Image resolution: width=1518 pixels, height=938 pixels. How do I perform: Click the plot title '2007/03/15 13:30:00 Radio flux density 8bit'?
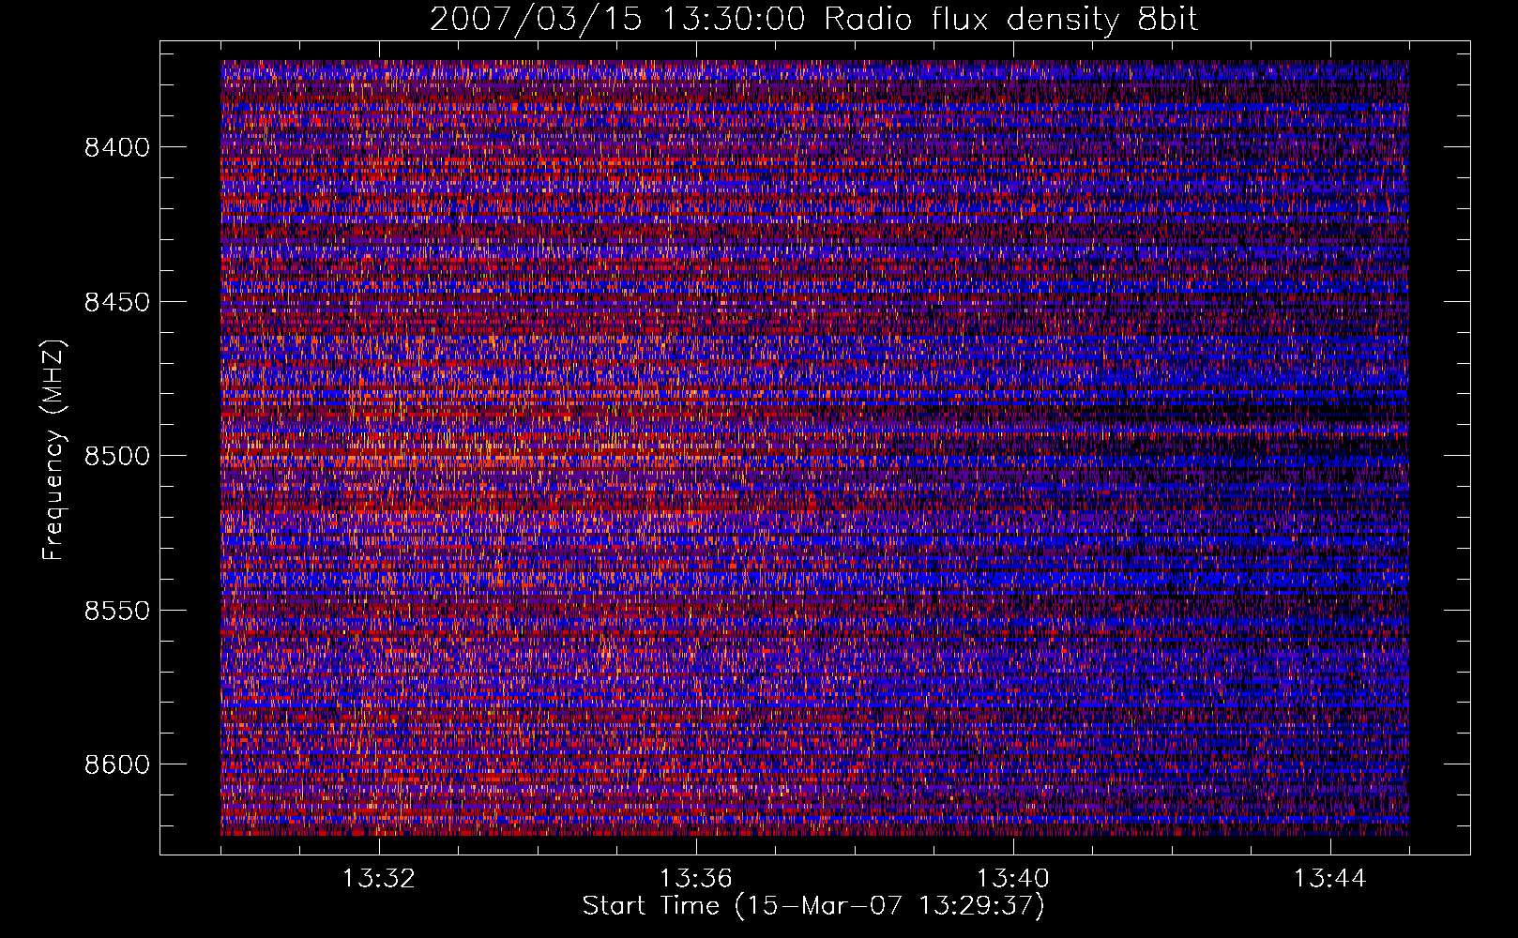pos(813,19)
